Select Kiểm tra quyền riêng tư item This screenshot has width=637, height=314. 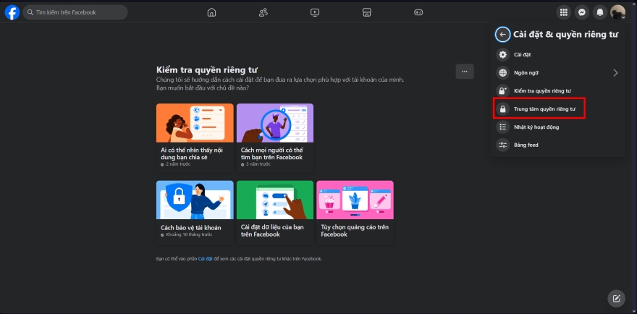[541, 90]
